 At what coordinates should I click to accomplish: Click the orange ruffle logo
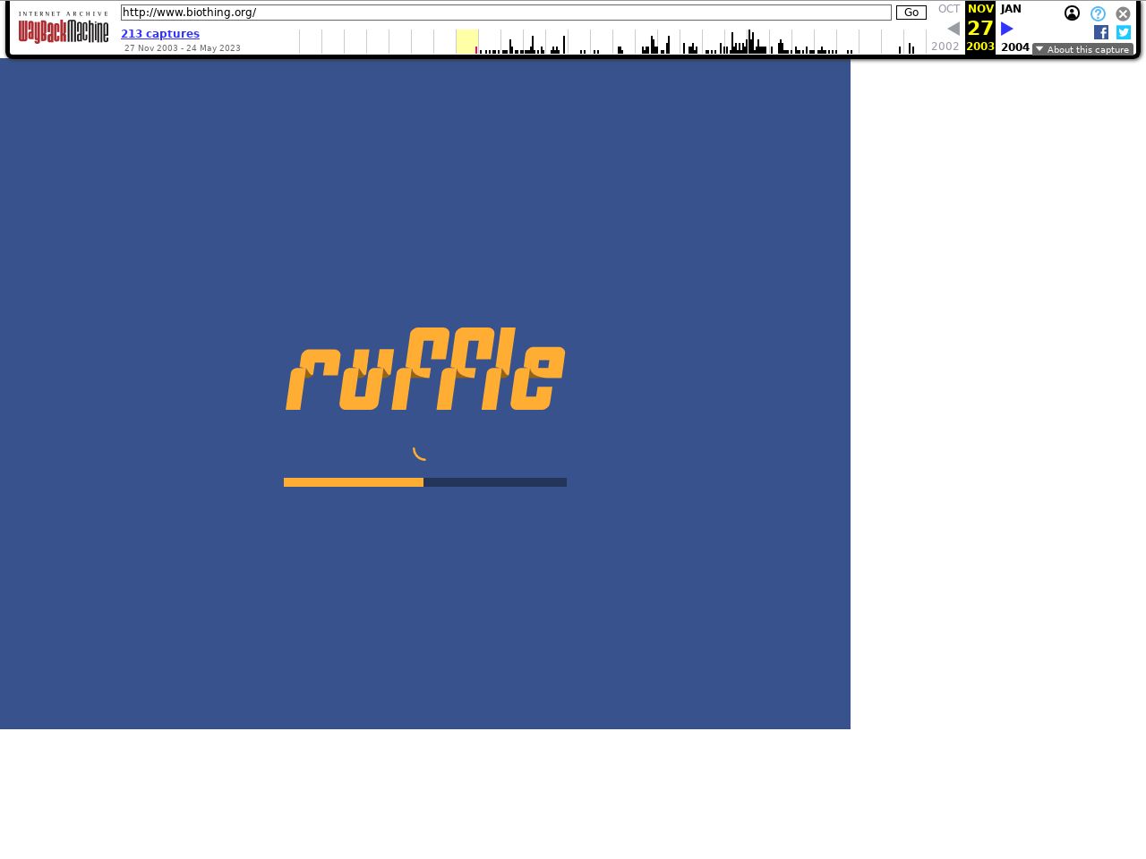coord(425,370)
